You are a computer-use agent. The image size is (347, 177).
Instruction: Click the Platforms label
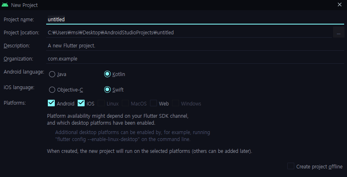[x=15, y=103]
